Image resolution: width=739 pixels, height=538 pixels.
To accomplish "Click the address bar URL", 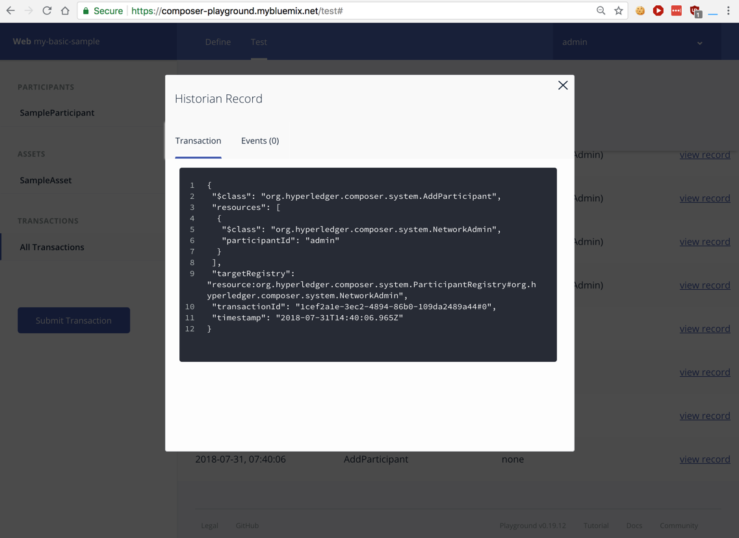I will pyautogui.click(x=237, y=11).
